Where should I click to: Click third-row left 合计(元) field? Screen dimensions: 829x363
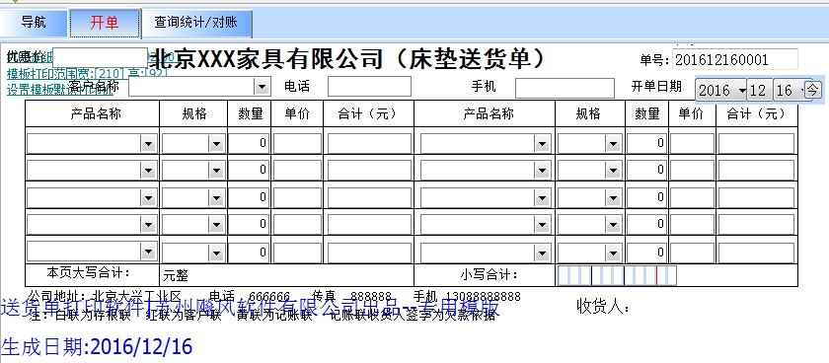point(369,197)
